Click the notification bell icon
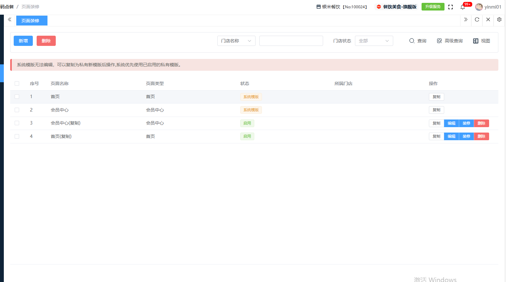506x282 pixels. click(x=463, y=7)
